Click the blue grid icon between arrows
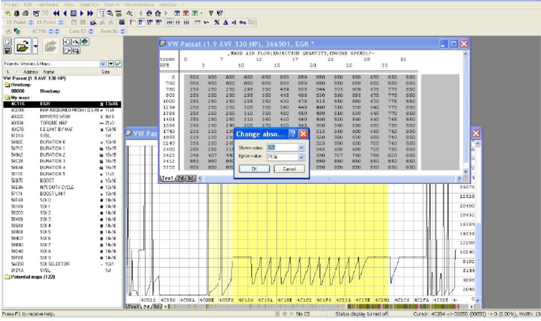541x321 pixels. tap(73, 13)
